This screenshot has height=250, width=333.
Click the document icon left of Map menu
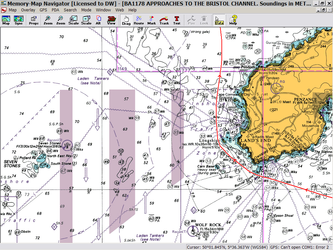click(x=4, y=10)
